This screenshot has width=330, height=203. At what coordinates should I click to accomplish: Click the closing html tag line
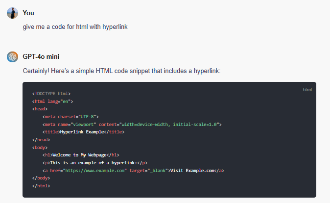pos(41,186)
